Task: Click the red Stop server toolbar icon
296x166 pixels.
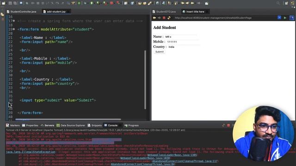Action: [x=111, y=3]
